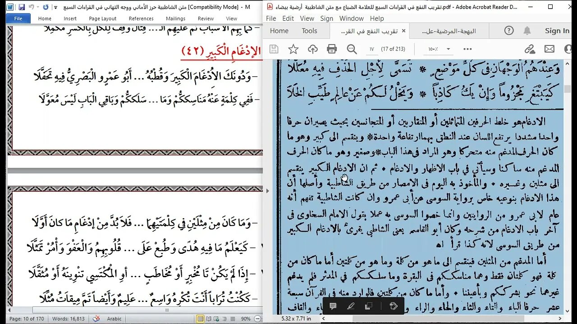Click Word horizontal scrollbar
Image resolution: width=577 pixels, height=324 pixels.
[134, 310]
